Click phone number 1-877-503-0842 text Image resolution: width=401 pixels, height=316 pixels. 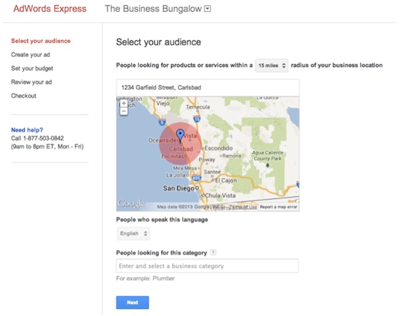[x=43, y=138]
